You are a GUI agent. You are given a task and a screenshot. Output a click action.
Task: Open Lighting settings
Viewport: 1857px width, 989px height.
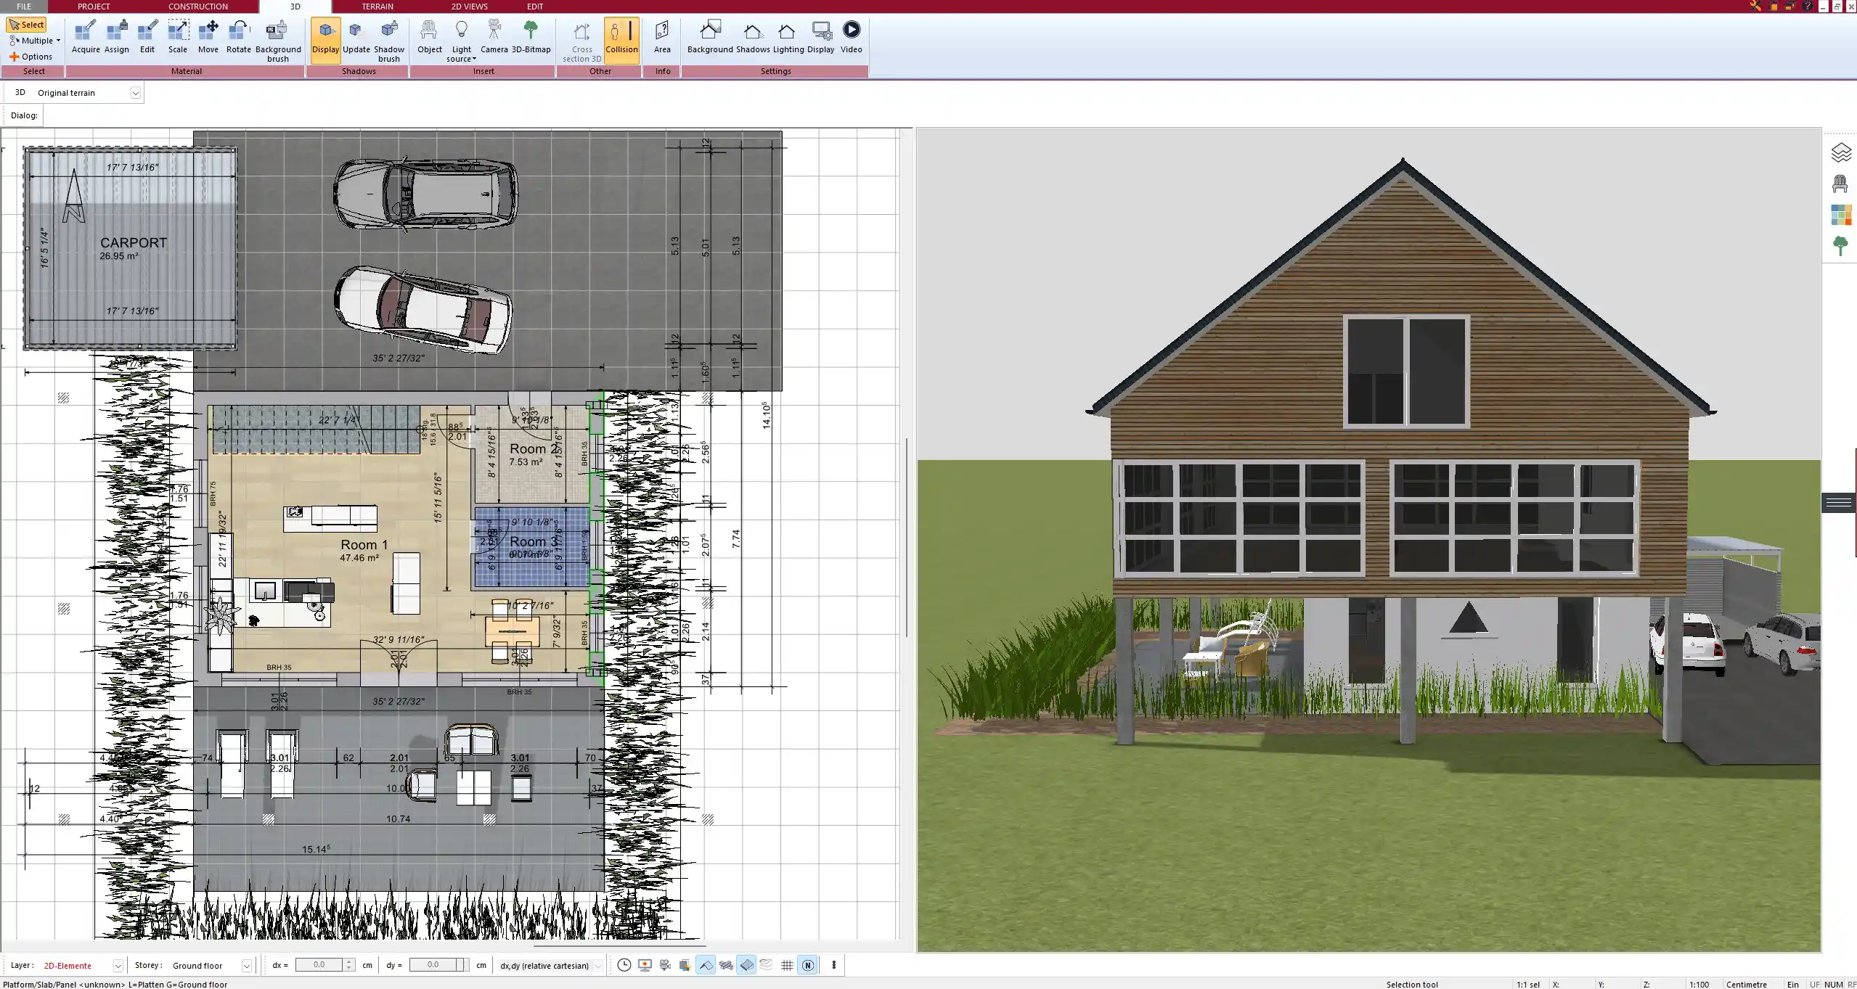point(788,37)
